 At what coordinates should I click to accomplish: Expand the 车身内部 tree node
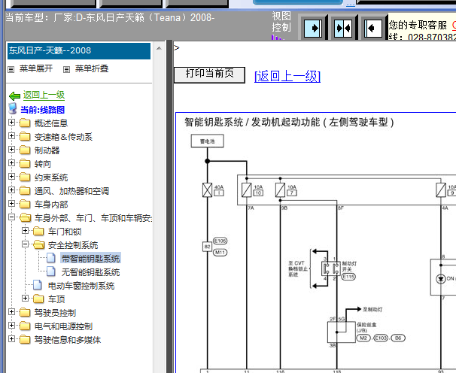click(11, 203)
